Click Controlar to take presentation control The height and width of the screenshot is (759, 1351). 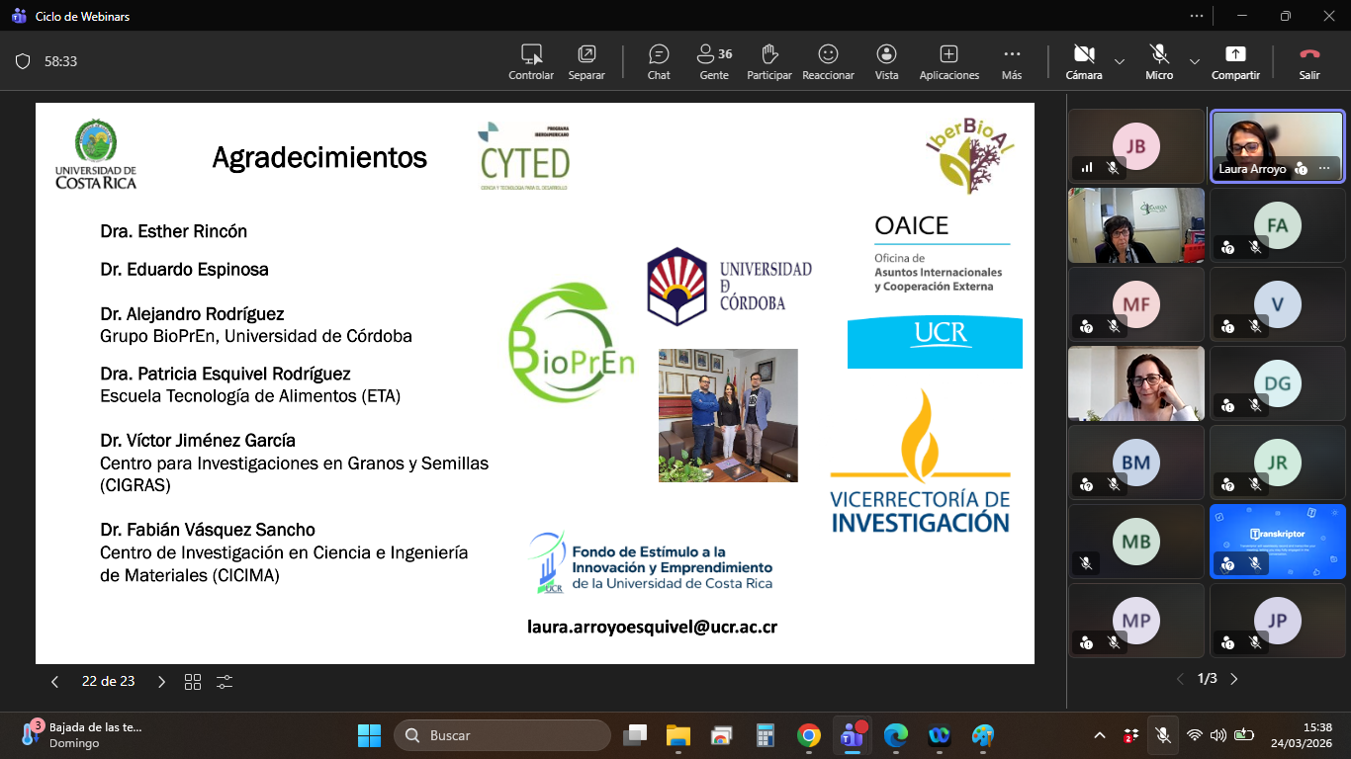coord(531,61)
